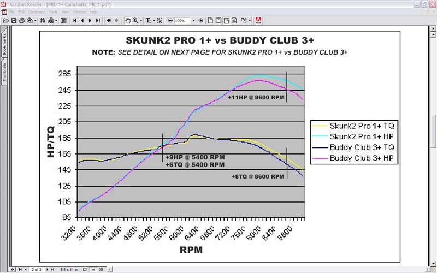Click the horizontal scrollbar left arrow
The height and width of the screenshot is (273, 437).
click(x=110, y=269)
